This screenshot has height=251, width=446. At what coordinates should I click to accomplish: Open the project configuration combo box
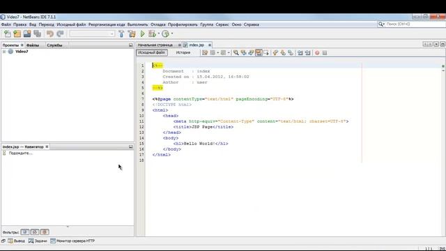coord(93,34)
